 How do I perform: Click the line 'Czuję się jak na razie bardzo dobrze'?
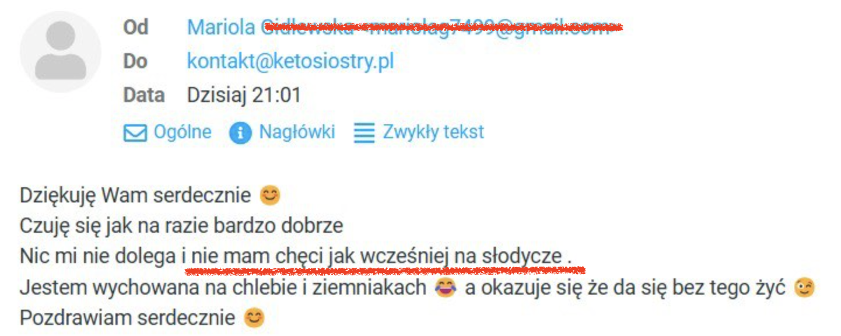181,226
